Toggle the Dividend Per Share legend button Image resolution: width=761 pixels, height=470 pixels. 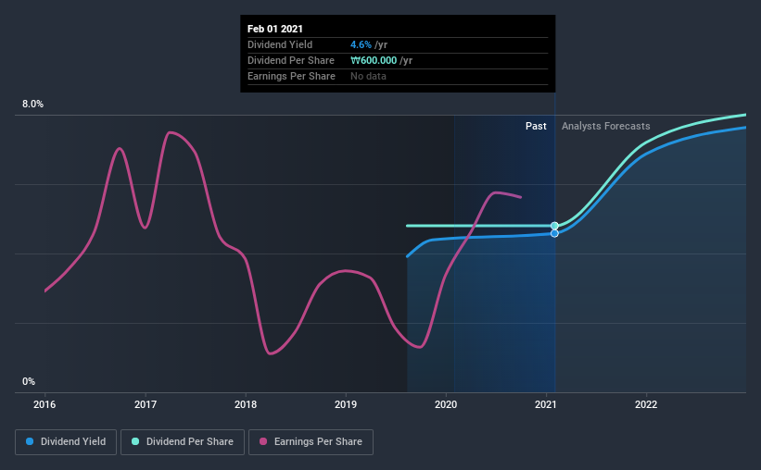point(183,442)
